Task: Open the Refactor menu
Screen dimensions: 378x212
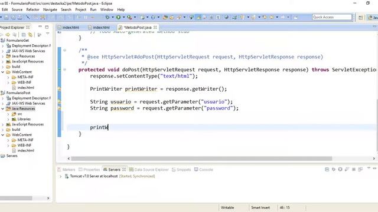Action: tap(33, 9)
